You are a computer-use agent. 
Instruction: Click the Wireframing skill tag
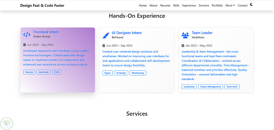pos(138,73)
